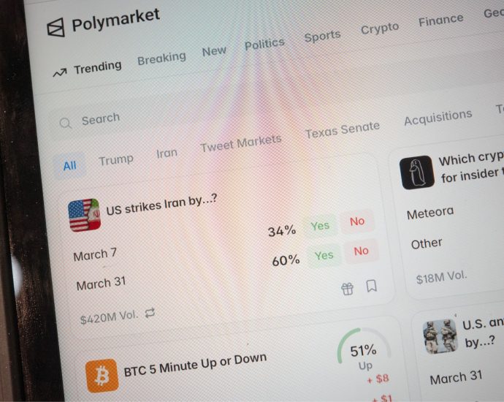Switch to the Politics tab
This screenshot has height=402, width=504.
(264, 44)
